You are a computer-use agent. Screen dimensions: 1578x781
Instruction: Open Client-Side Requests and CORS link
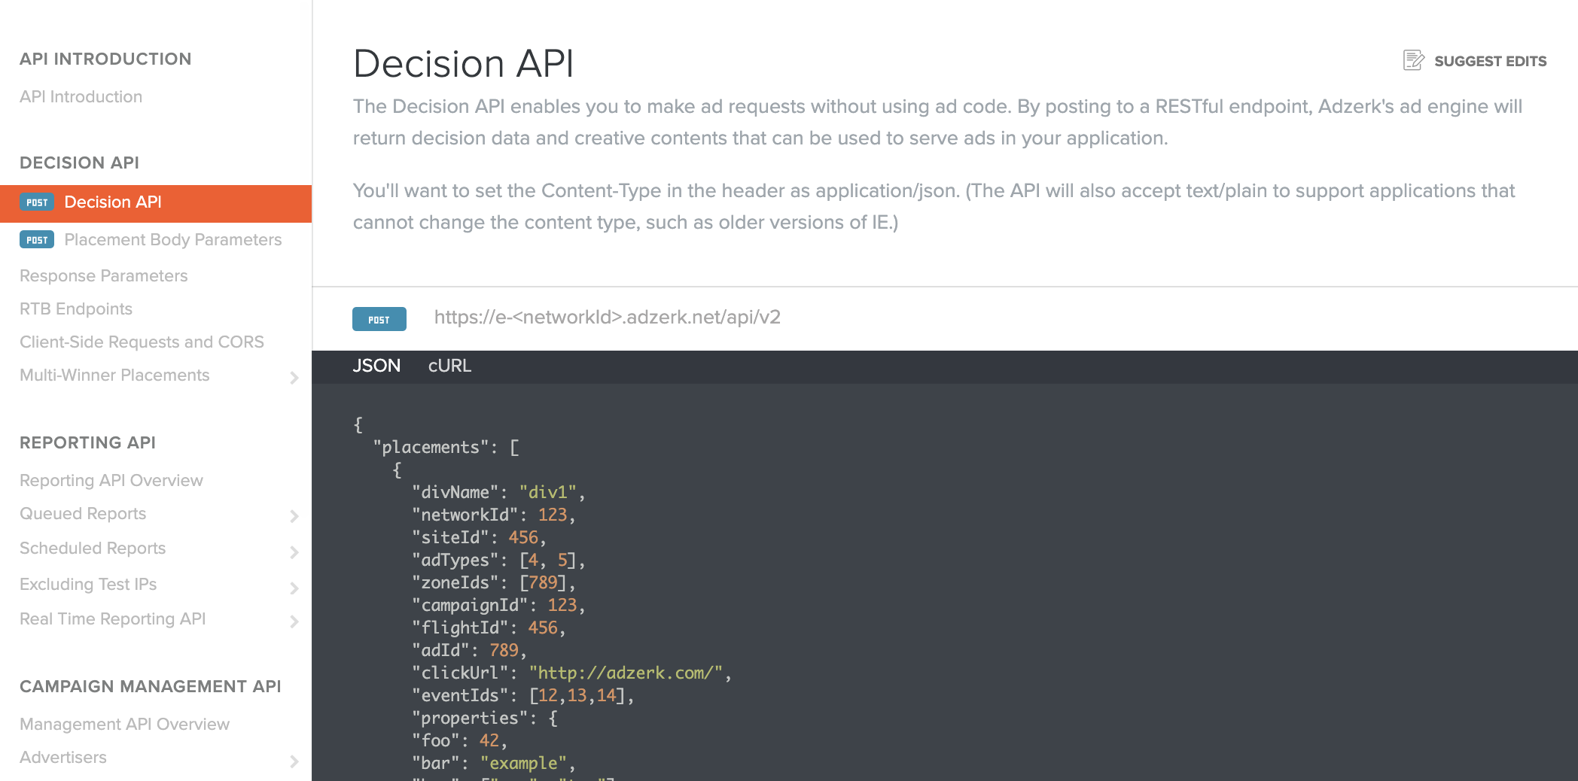142,342
